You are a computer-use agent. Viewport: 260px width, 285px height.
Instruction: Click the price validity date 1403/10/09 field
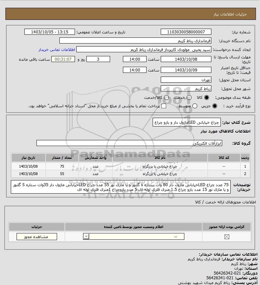click(186, 70)
